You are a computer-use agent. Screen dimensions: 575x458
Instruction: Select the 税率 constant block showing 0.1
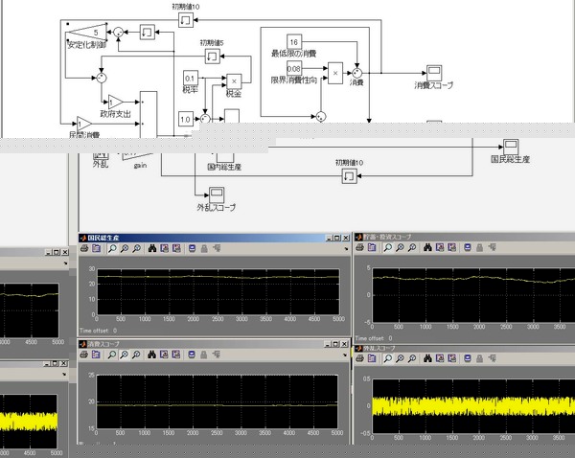point(190,79)
